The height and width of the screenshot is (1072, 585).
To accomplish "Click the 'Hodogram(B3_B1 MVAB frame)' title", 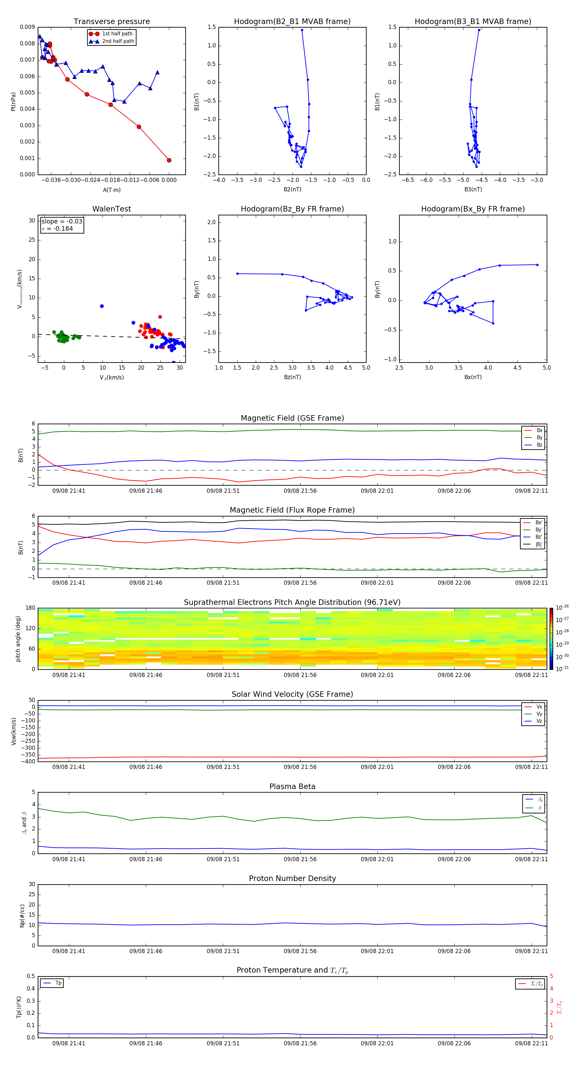I will pyautogui.click(x=473, y=22).
